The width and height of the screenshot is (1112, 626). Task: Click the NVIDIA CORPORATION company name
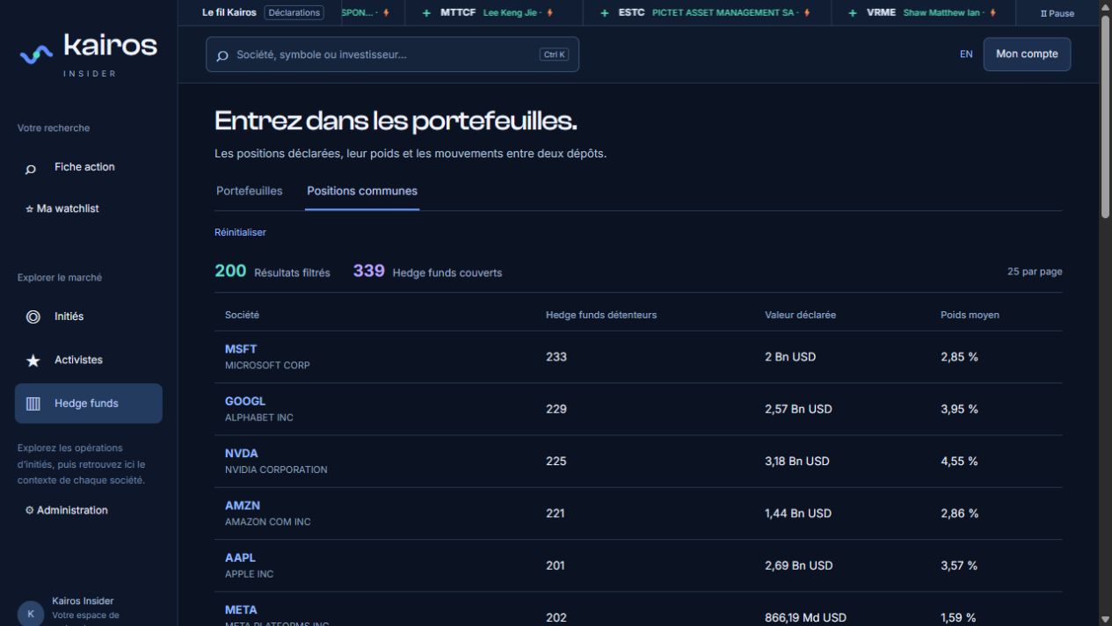coord(276,469)
